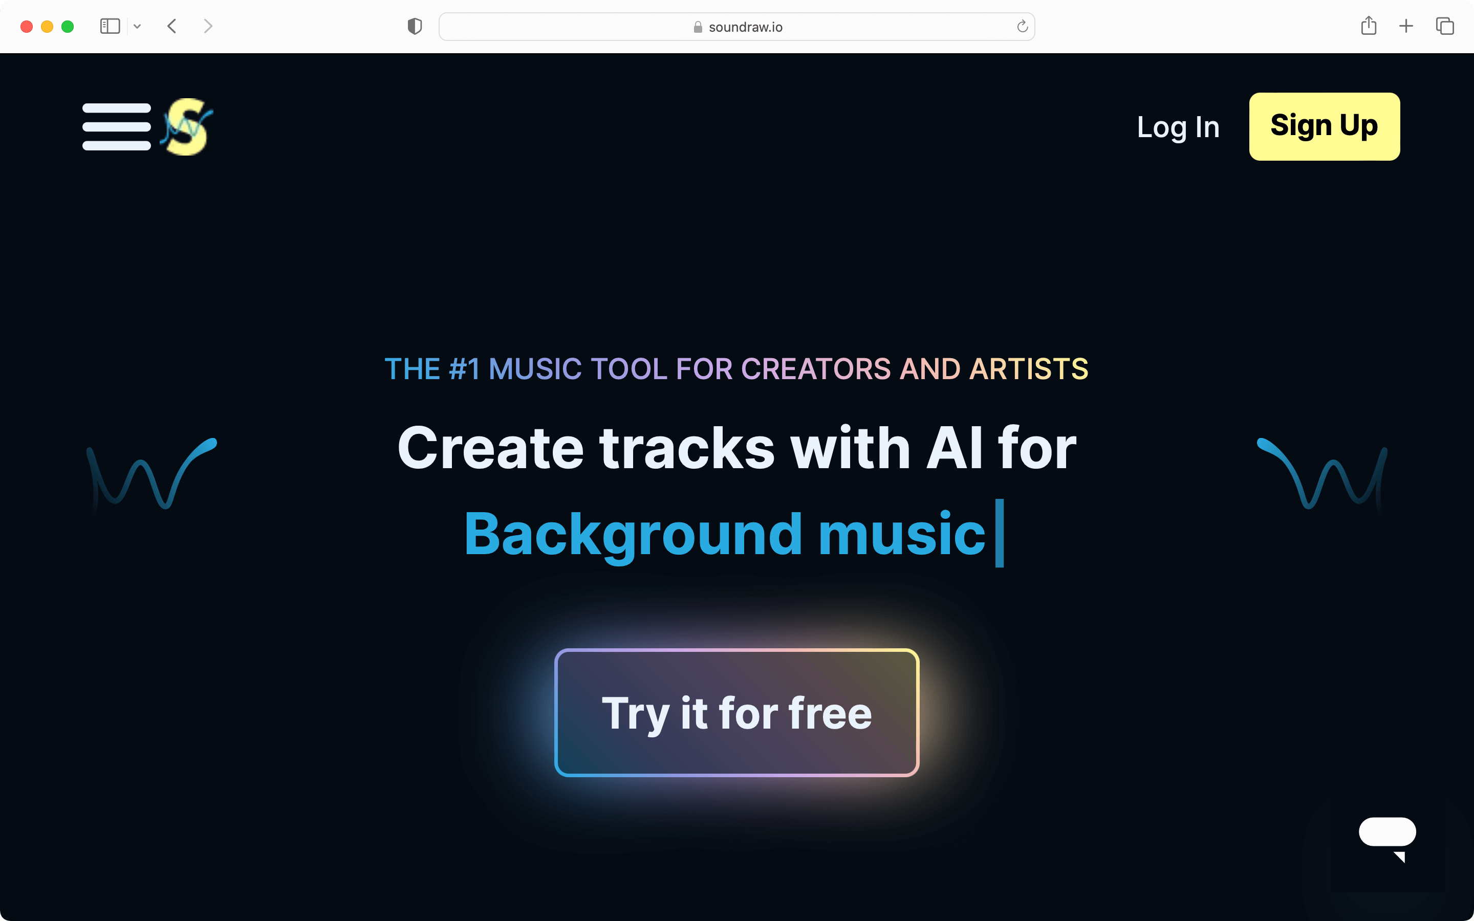Click the Log In link

click(1178, 126)
